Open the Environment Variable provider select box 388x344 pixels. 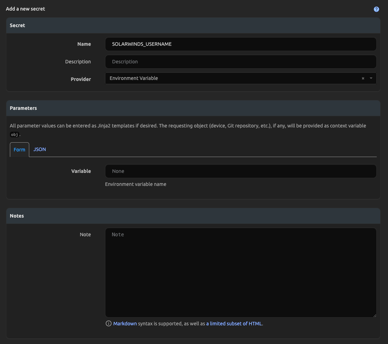(233, 79)
